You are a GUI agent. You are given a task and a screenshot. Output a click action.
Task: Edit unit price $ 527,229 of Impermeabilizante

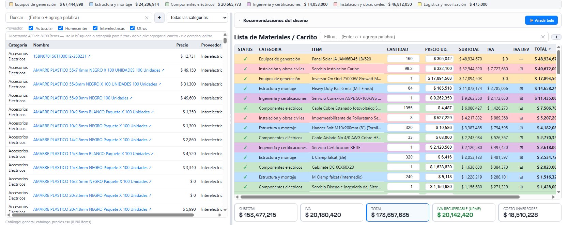(440, 118)
